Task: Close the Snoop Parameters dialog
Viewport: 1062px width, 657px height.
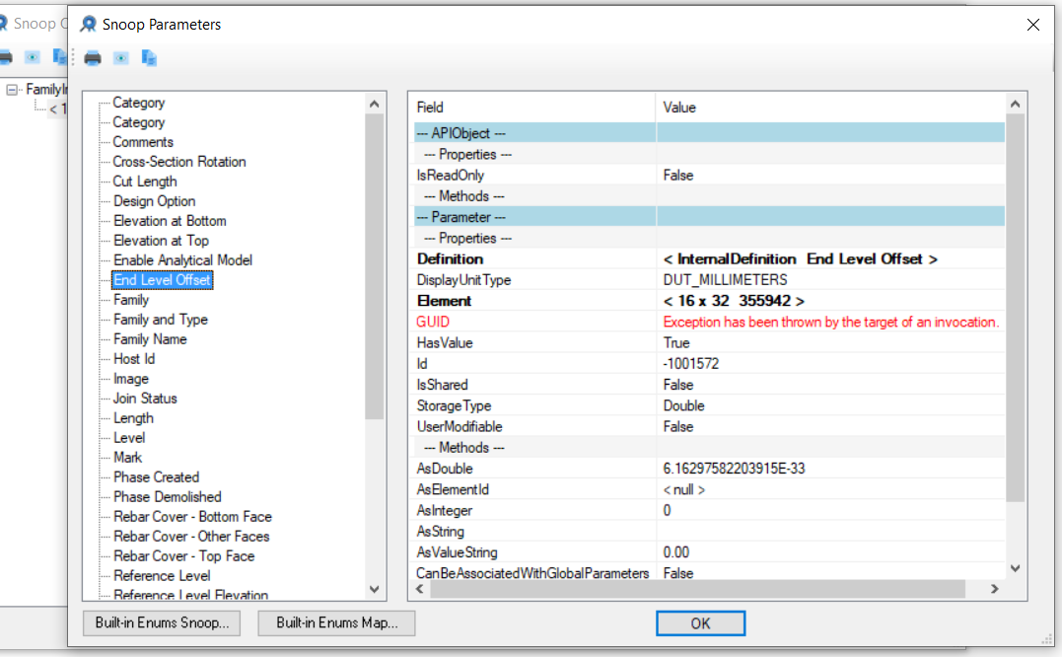Action: click(1033, 25)
